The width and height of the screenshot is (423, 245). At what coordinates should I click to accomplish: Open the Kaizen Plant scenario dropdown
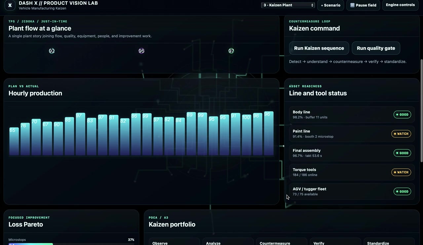(x=288, y=5)
